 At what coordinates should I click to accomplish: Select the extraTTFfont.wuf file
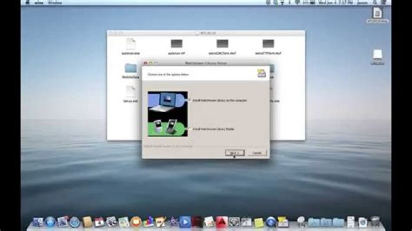click(x=268, y=44)
